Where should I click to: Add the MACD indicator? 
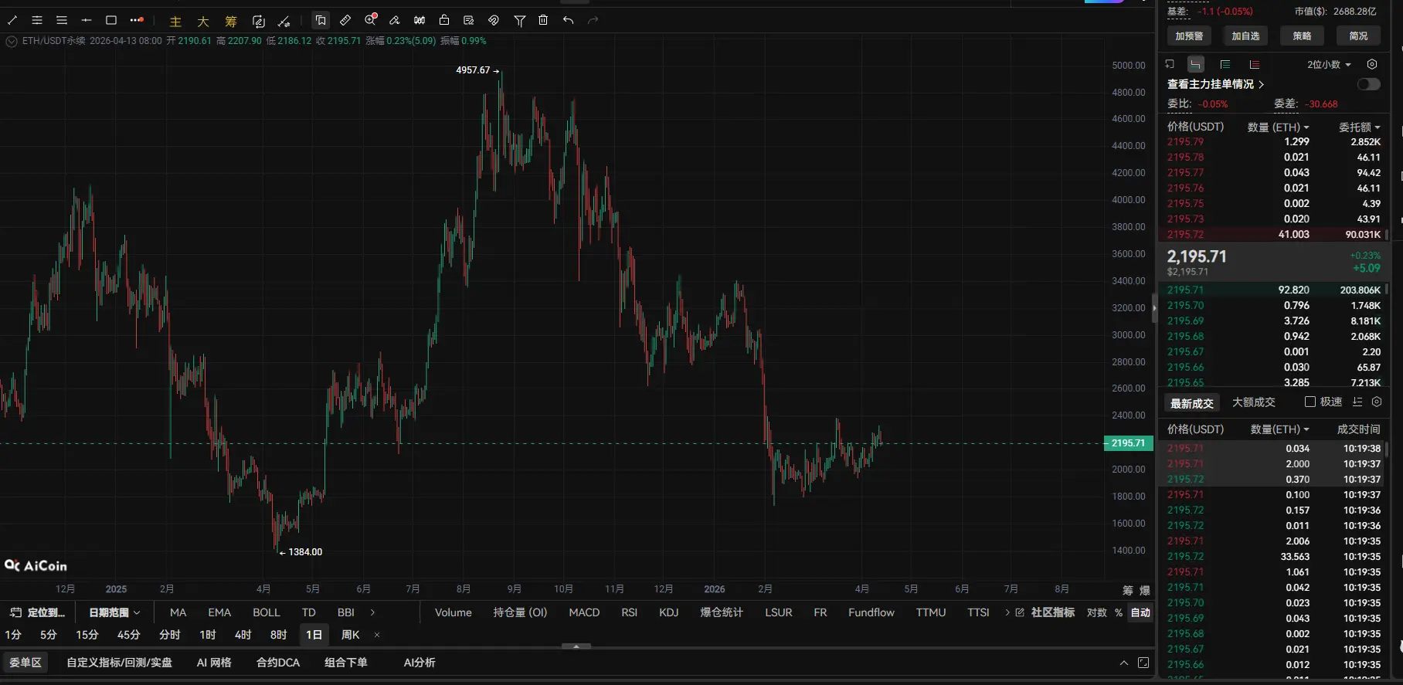pos(584,612)
